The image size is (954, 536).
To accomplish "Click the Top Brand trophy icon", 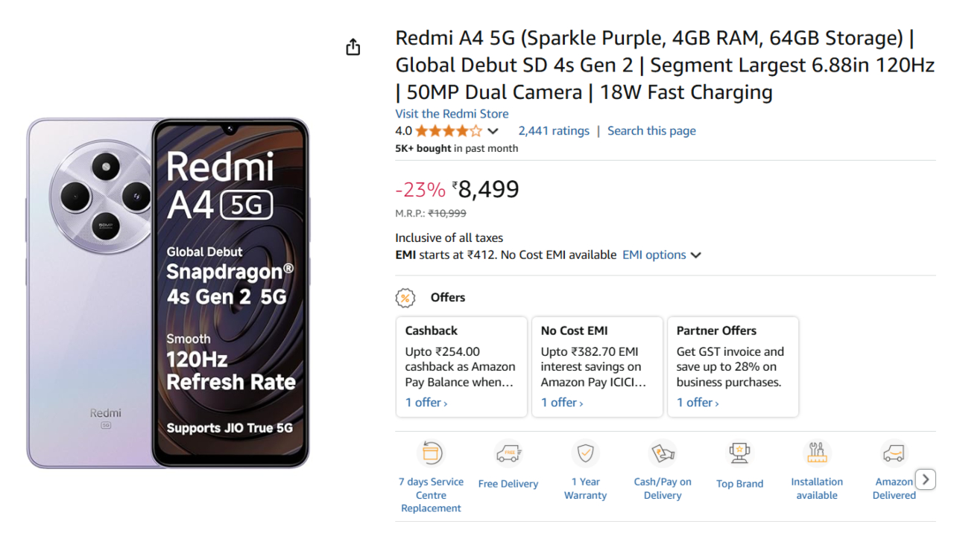I will point(739,453).
